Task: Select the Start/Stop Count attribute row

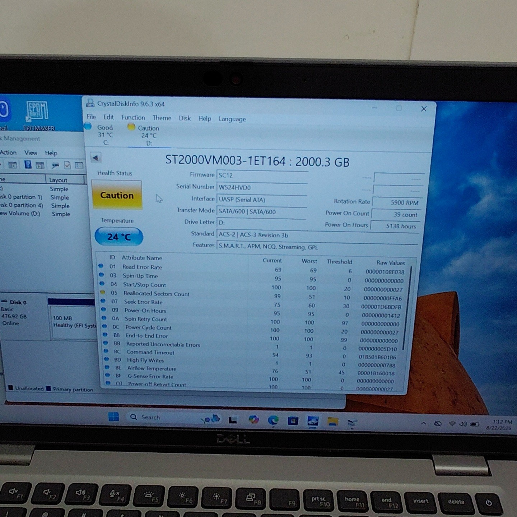Action: [x=252, y=286]
